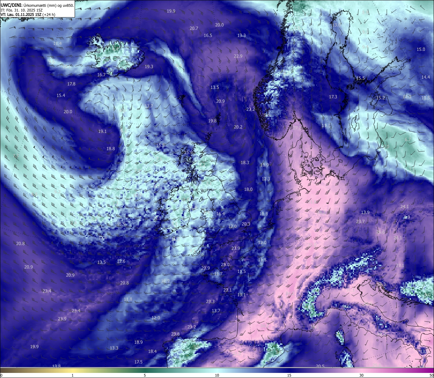Click the value 20.5 at bottom edge
Image resolution: width=434 pixels, height=378 pixels.
pyautogui.click(x=320, y=366)
